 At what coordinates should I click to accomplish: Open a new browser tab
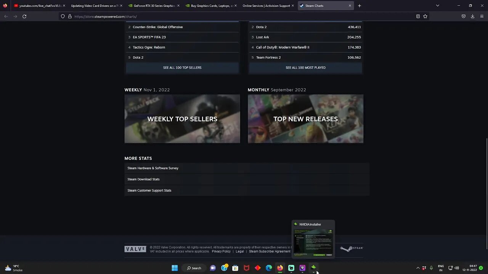tap(359, 6)
